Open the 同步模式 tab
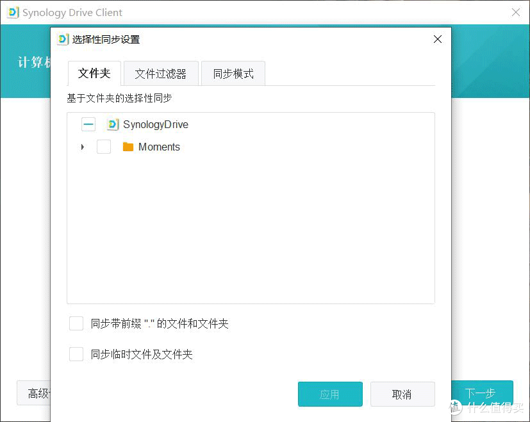Image resolution: width=530 pixels, height=422 pixels. 233,73
